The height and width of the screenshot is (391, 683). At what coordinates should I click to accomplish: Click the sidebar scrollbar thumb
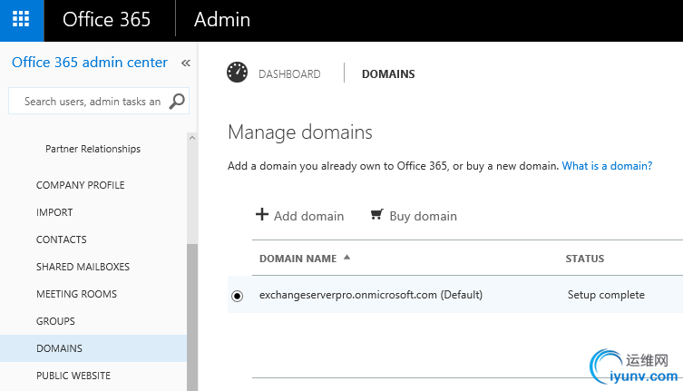[x=192, y=318]
